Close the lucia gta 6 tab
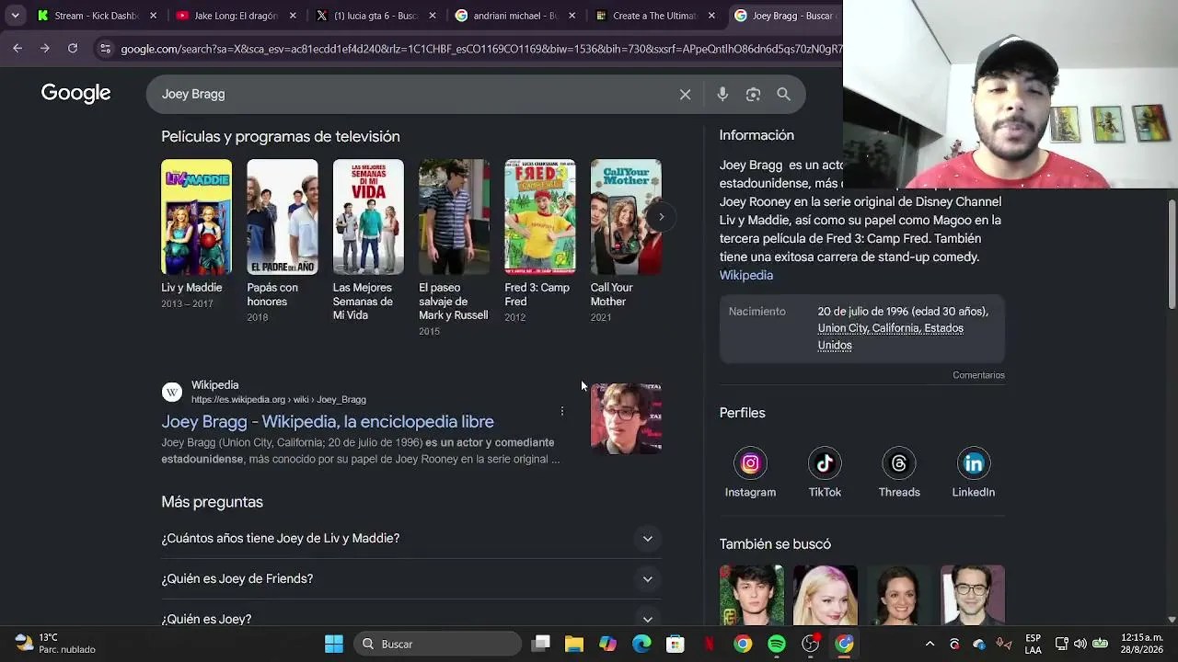Viewport: 1178px width, 662px height. tap(433, 16)
